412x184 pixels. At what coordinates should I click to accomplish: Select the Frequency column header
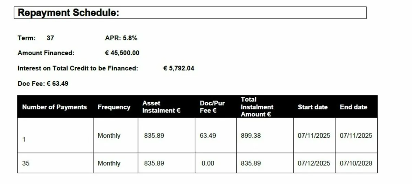tap(114, 107)
